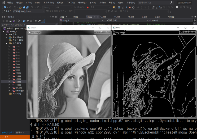Select 솔루션 'OpenCVStudy' root node
This screenshot has width=197, height=139.
(x=16, y=29)
